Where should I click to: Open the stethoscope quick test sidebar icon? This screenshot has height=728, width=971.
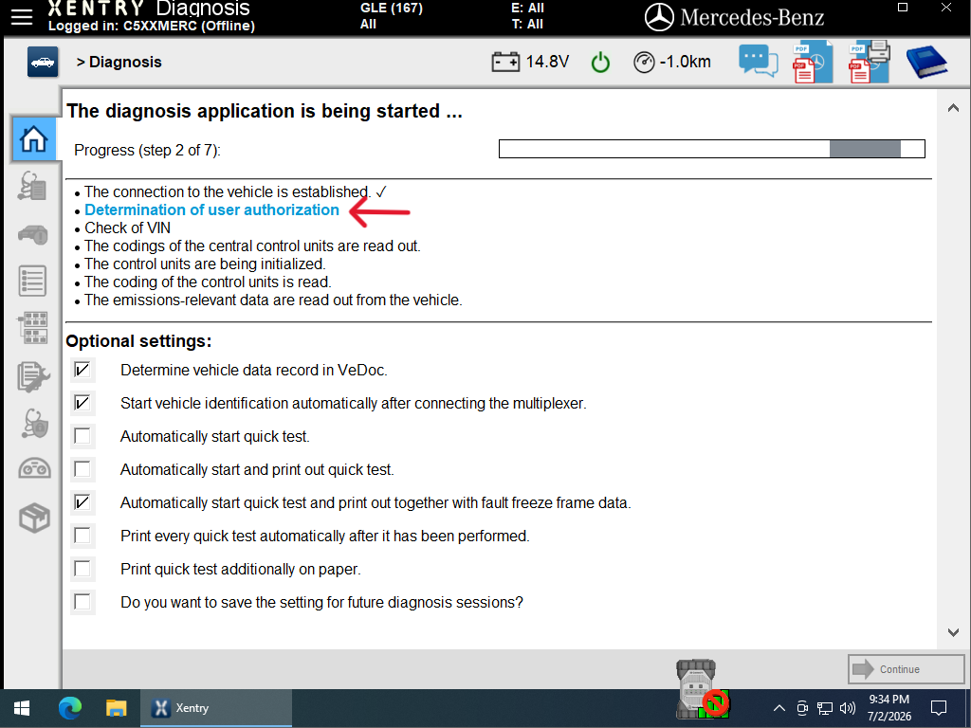tap(33, 187)
